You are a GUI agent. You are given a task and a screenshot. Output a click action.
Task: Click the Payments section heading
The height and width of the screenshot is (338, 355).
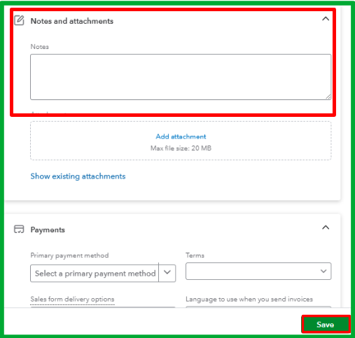[48, 230]
